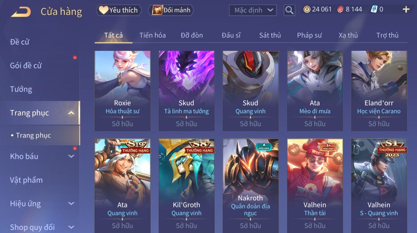This screenshot has width=417, height=233.
Task: Click the back arrow icon
Action: tap(21, 12)
